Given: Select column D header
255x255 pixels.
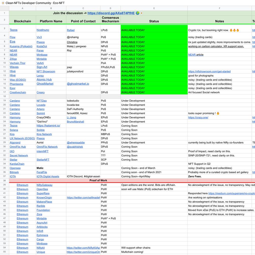Looking at the screenshot, I should point(110,8).
